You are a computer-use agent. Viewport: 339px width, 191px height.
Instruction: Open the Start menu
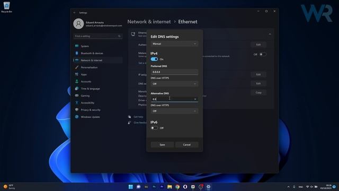(x=131, y=187)
